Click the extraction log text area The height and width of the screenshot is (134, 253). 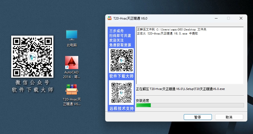[190, 55]
